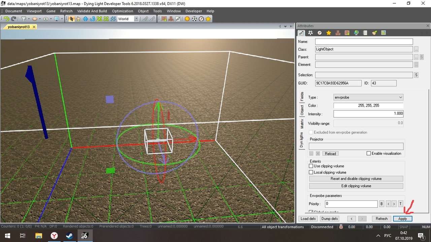Screen dimensions: 431x242
Task: Click the yellow star icon in toolbar
Action: click(208, 19)
